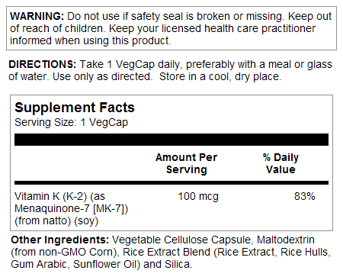Click the Supplement Facts title
The image size is (343, 280).
75,108
